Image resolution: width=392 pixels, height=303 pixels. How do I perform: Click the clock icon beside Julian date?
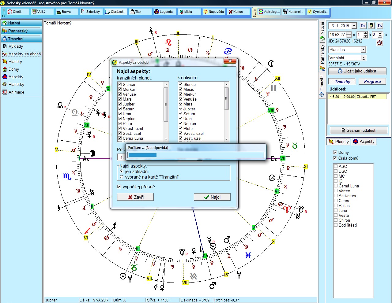[380, 43]
